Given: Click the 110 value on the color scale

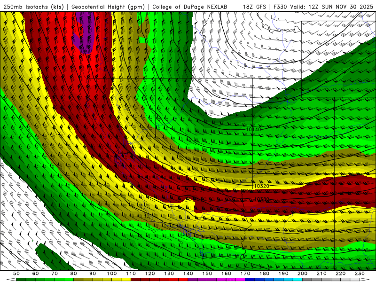Looking at the screenshot, I should (x=131, y=274).
